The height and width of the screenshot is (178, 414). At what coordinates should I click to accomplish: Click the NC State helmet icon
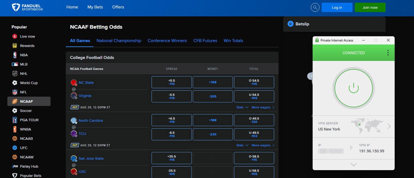74,82
